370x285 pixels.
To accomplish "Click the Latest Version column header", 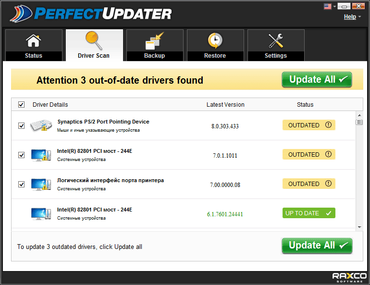I will tap(225, 104).
